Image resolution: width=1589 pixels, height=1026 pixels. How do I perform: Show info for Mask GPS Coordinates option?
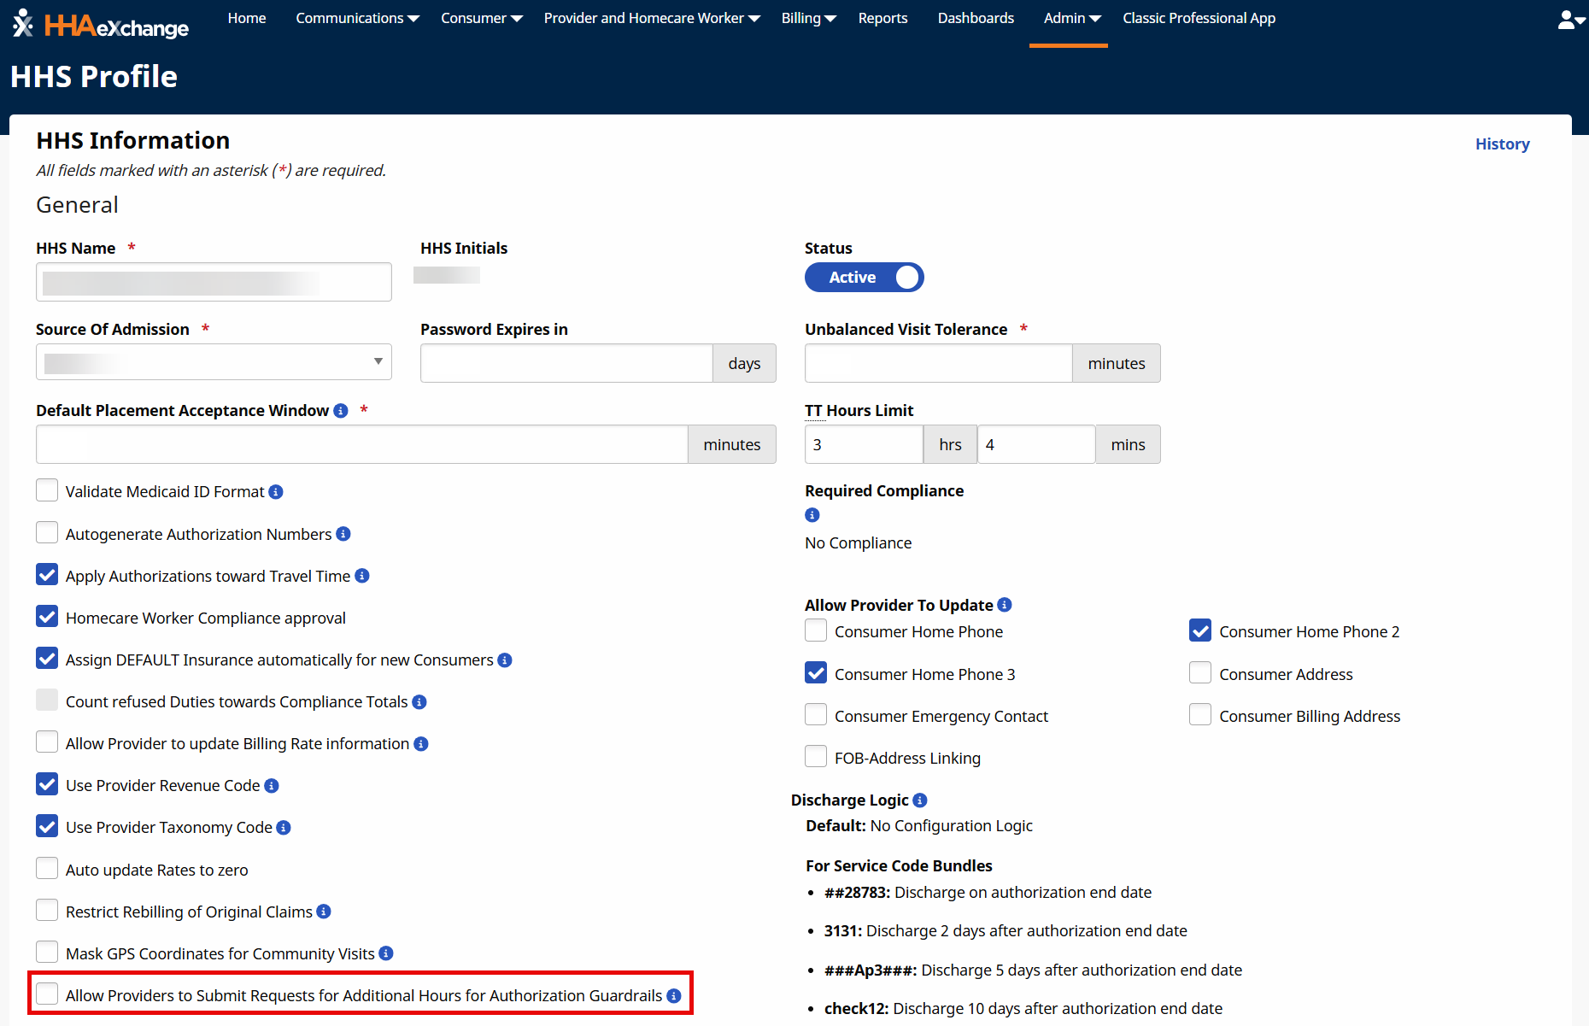[x=386, y=953]
